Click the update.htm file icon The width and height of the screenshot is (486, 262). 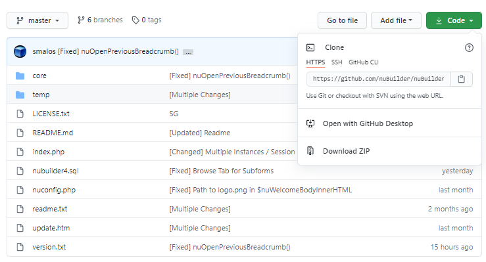[20, 228]
